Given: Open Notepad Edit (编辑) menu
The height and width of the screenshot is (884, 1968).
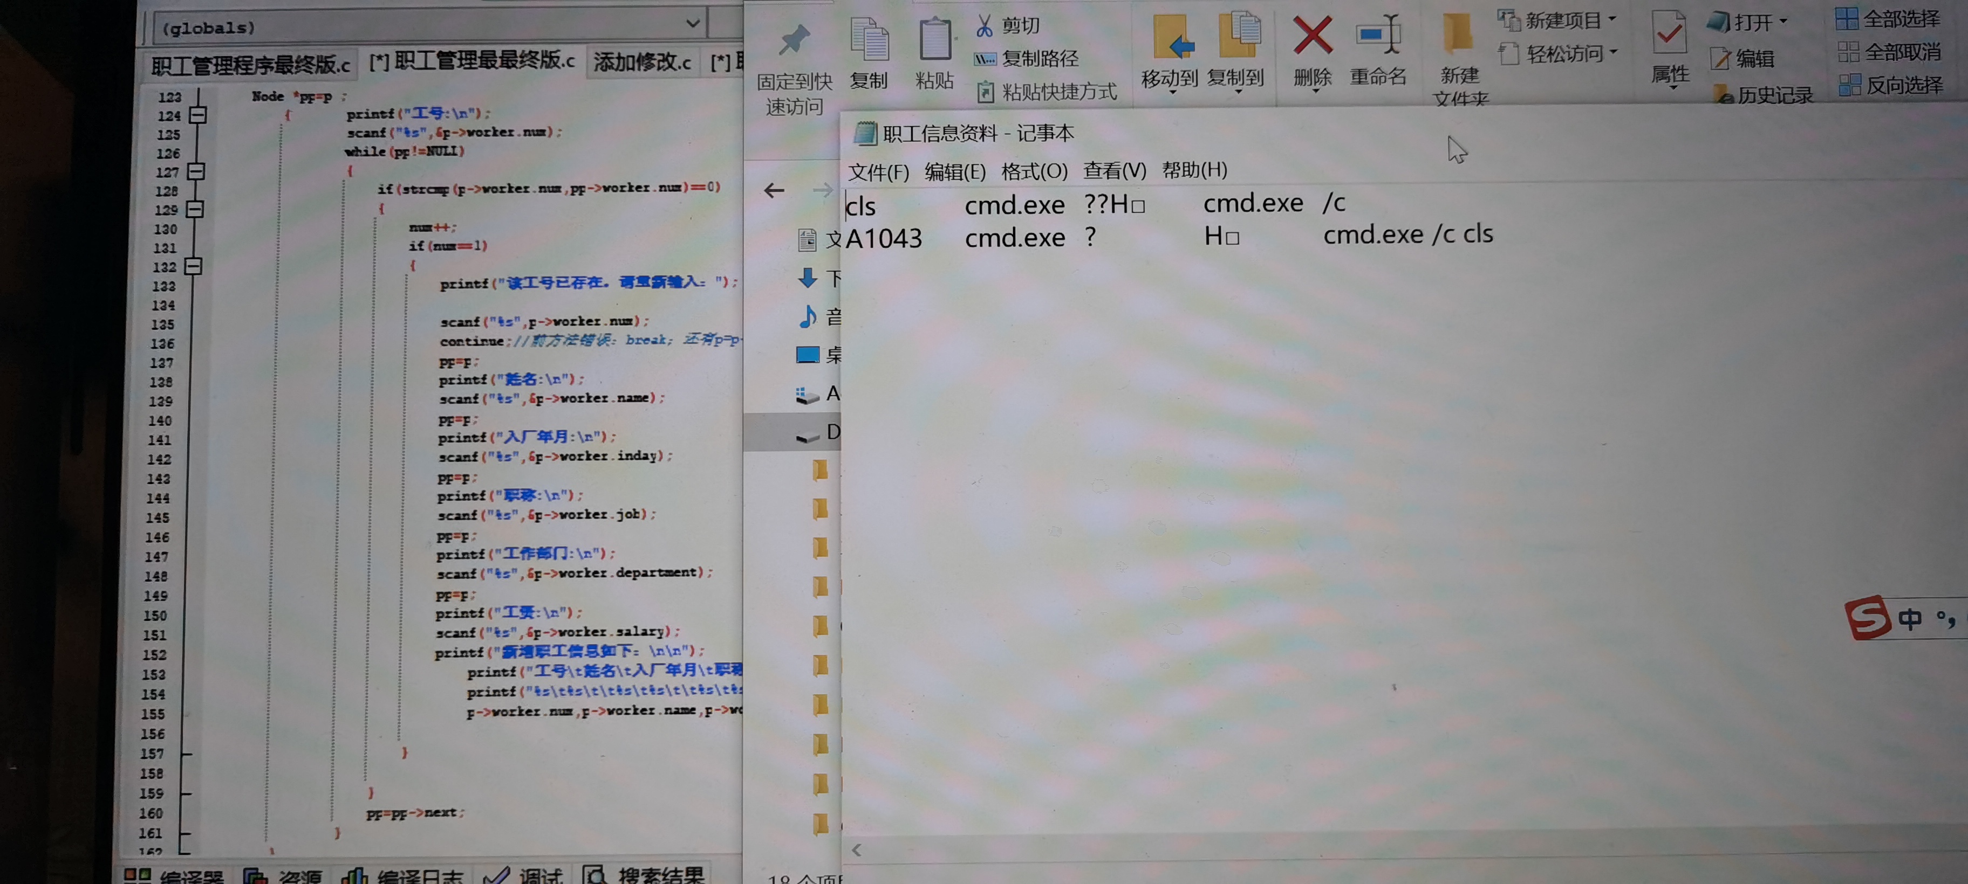Looking at the screenshot, I should coord(955,172).
